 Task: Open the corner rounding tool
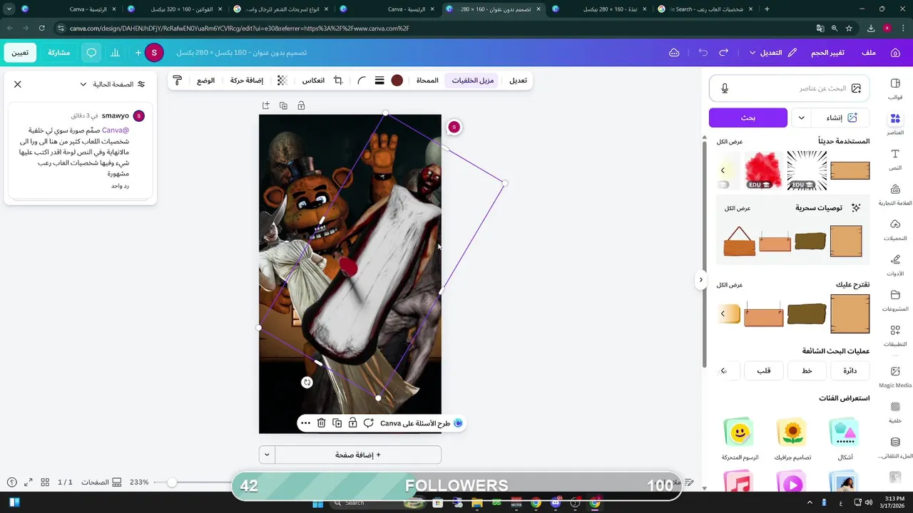tap(362, 81)
